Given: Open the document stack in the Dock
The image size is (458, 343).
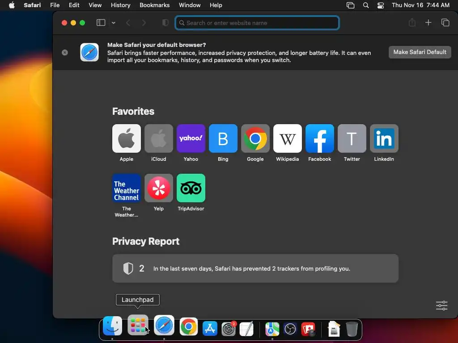Looking at the screenshot, I should (x=334, y=329).
